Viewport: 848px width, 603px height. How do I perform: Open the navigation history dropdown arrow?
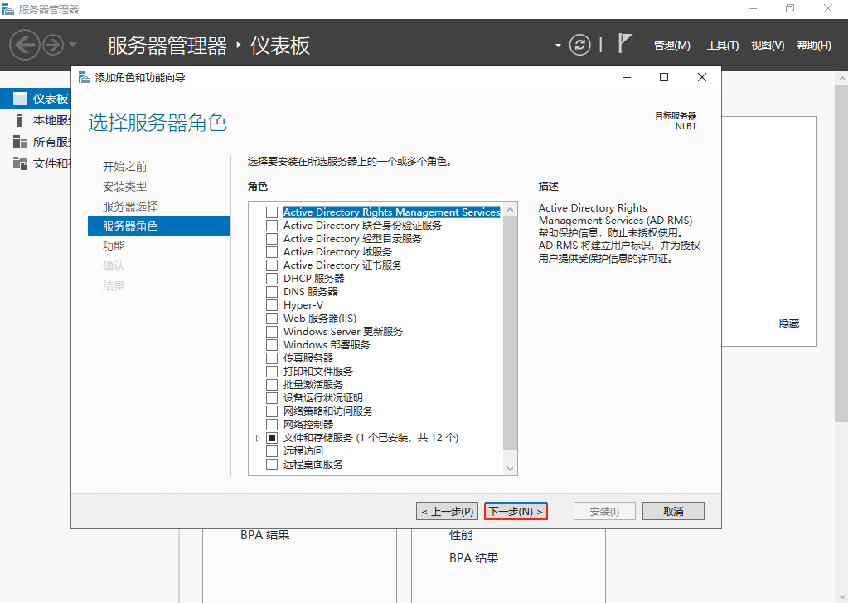[x=73, y=45]
